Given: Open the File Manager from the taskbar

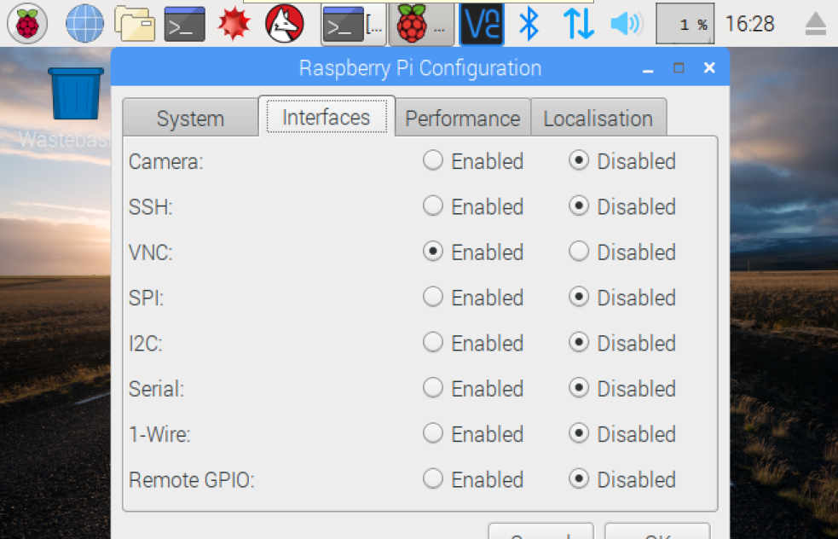Looking at the screenshot, I should point(135,23).
